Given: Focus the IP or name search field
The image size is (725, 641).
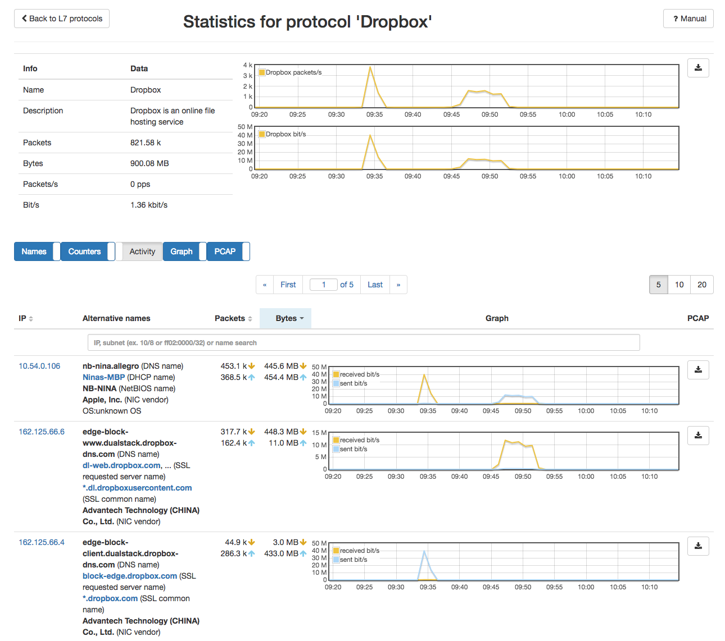Looking at the screenshot, I should pyautogui.click(x=364, y=342).
